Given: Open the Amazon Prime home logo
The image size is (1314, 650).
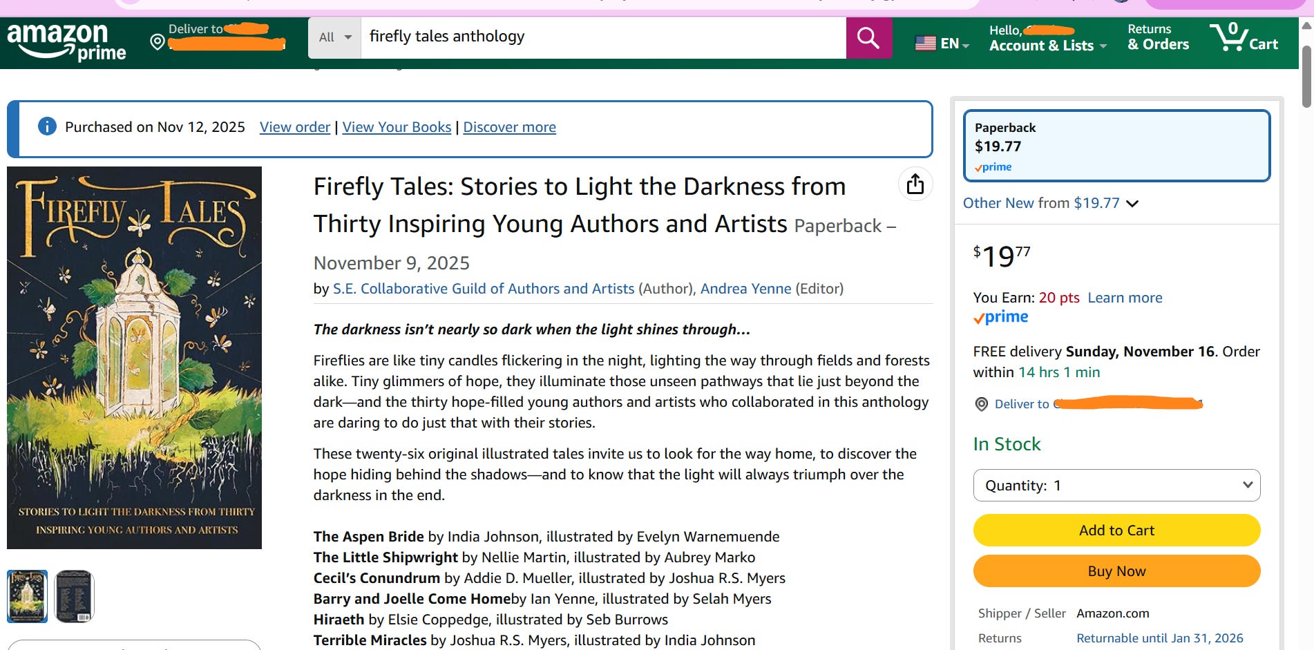Looking at the screenshot, I should [x=66, y=41].
